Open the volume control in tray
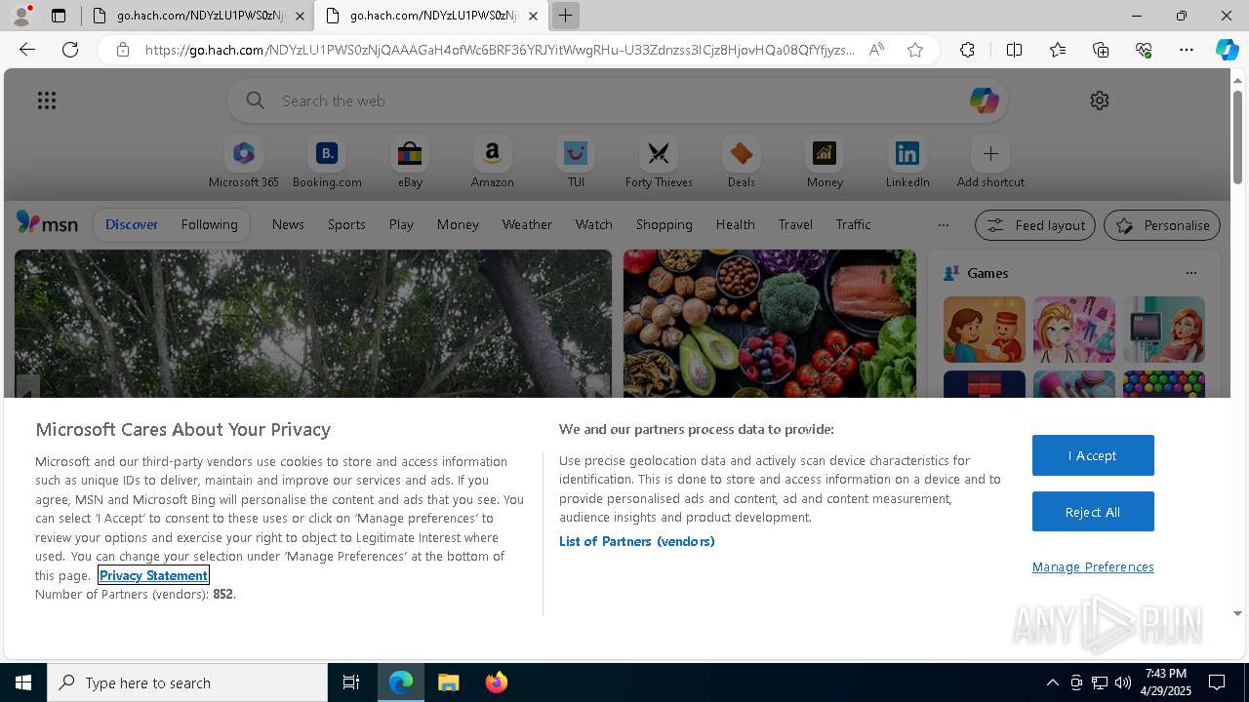The image size is (1249, 702). (1123, 682)
